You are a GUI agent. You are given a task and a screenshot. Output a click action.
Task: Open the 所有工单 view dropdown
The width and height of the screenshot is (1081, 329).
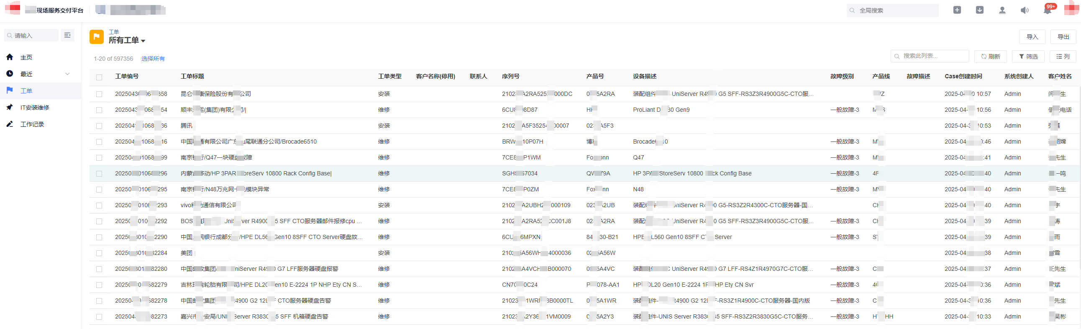tap(127, 40)
